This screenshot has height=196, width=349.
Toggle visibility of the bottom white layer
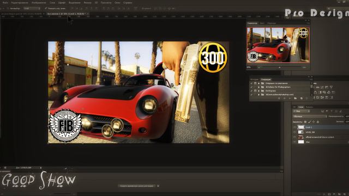point(294,142)
